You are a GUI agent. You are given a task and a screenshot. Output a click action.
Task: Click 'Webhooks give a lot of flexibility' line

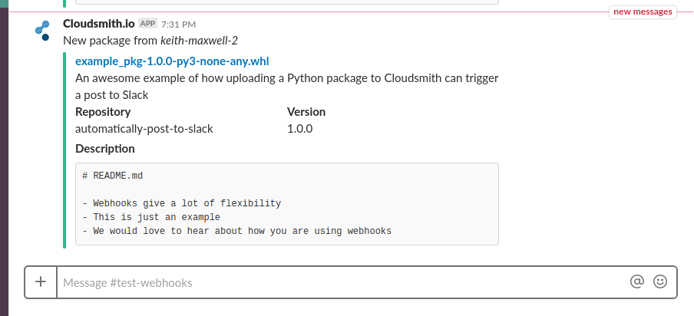click(181, 203)
